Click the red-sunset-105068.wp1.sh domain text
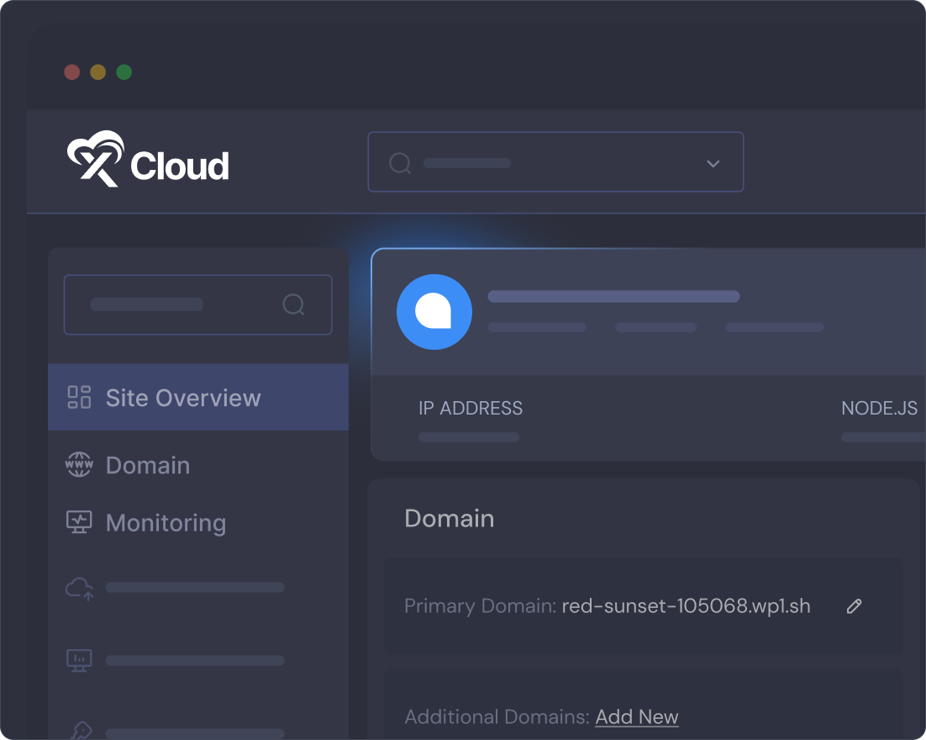Viewport: 926px width, 740px height. point(686,606)
